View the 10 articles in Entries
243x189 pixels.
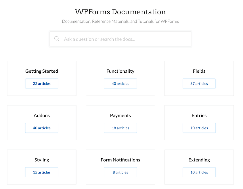click(x=199, y=128)
